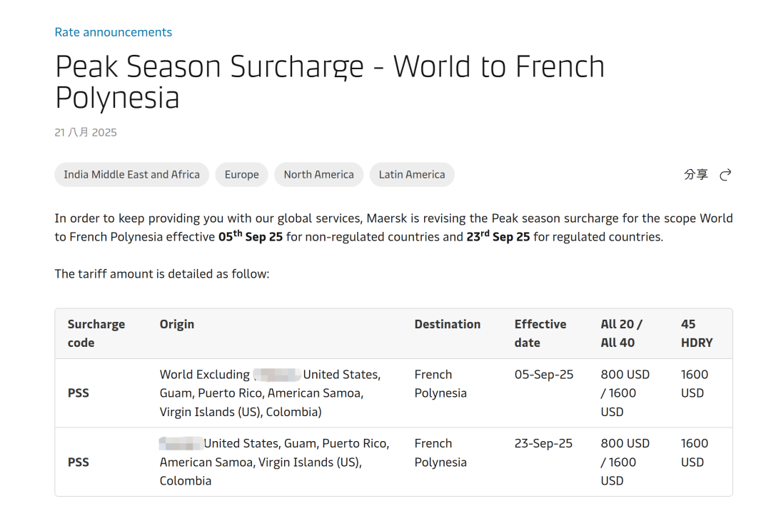
Task: Click the PSS code in the second row
Action: coord(79,462)
